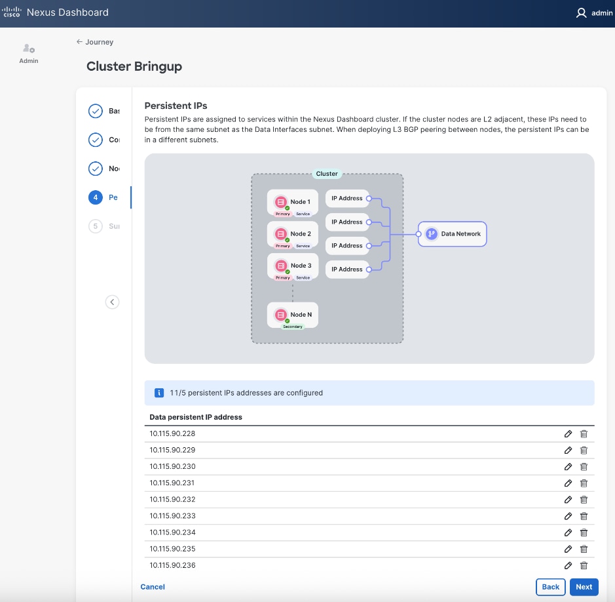Select step 4 Persistent IPs
615x602 pixels.
96,197
